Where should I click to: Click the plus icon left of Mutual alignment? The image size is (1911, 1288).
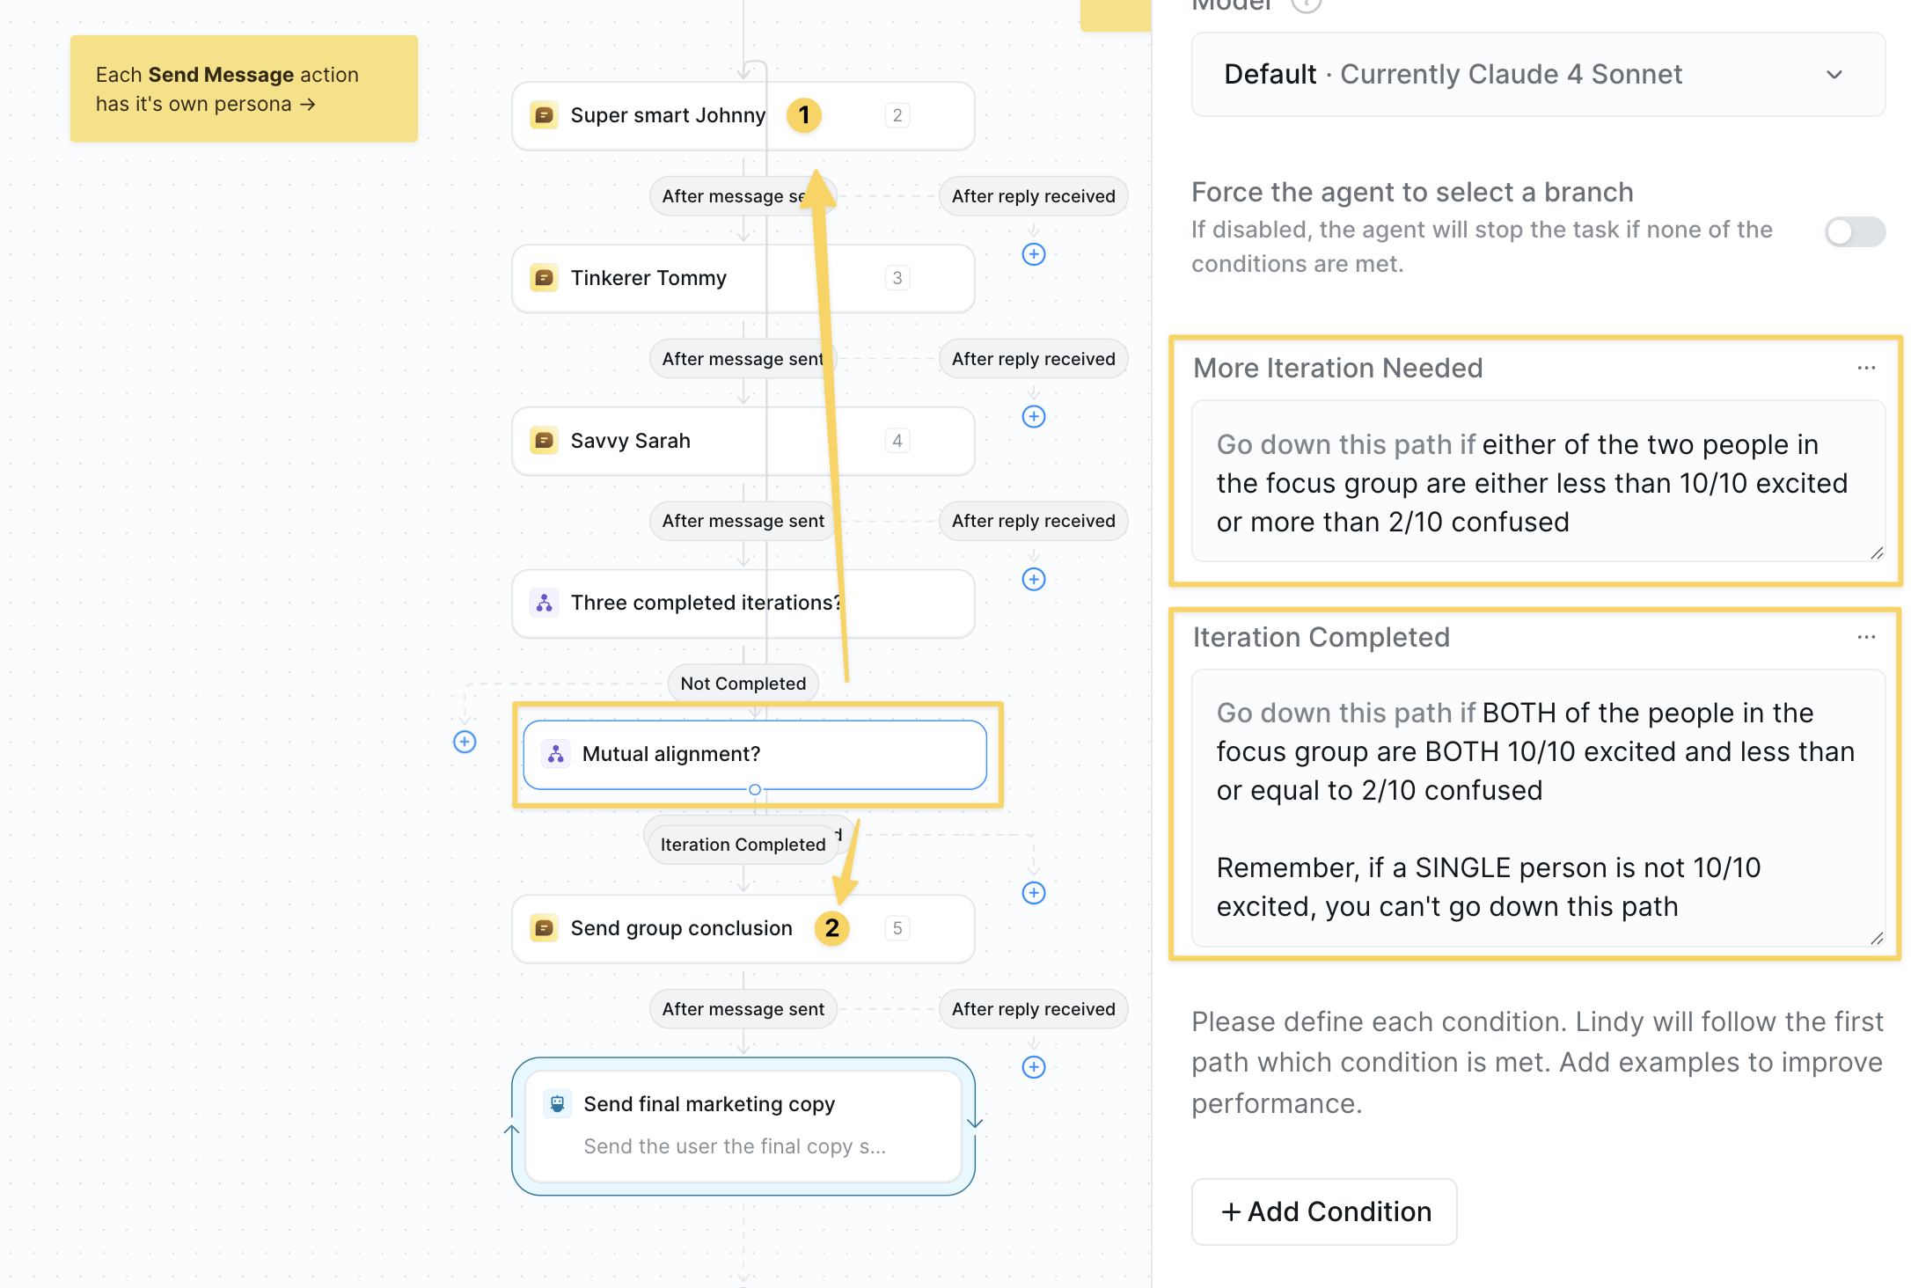[x=465, y=742]
